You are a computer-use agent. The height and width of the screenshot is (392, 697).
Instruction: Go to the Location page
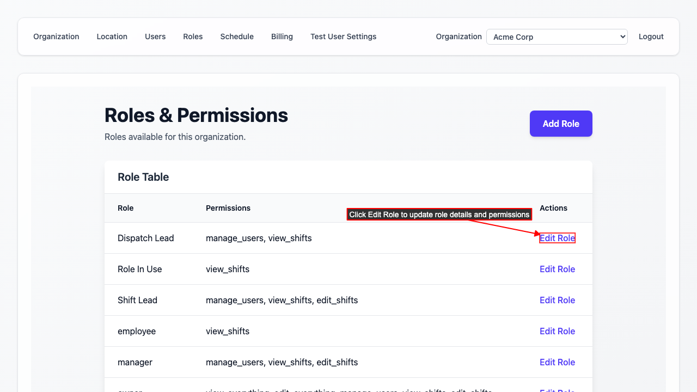[112, 36]
